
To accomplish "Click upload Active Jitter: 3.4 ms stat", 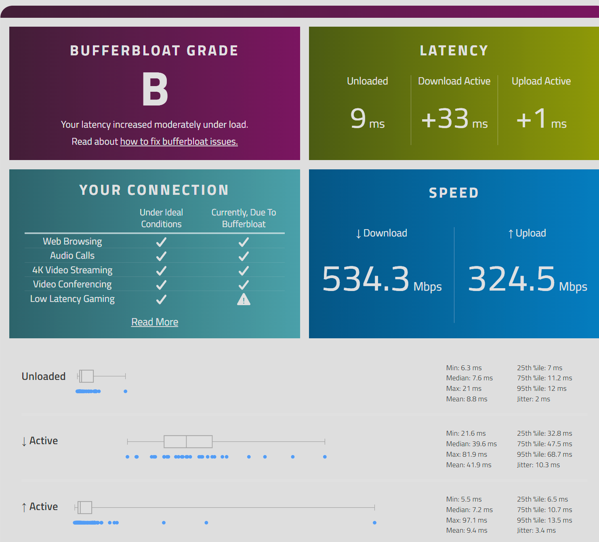I will tap(536, 530).
